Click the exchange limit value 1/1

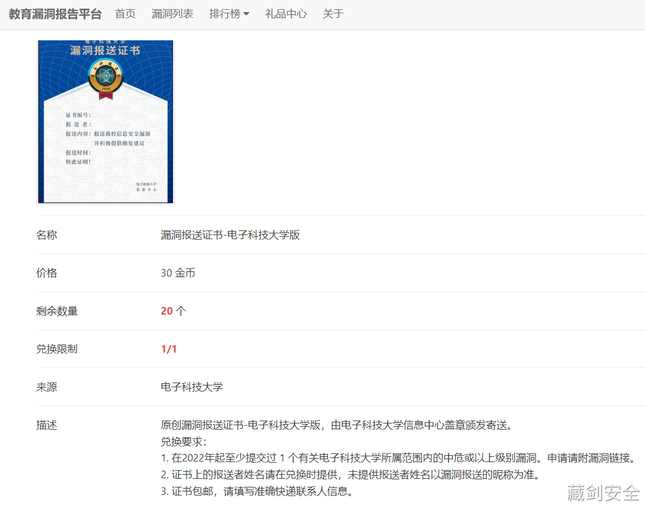pyautogui.click(x=169, y=349)
